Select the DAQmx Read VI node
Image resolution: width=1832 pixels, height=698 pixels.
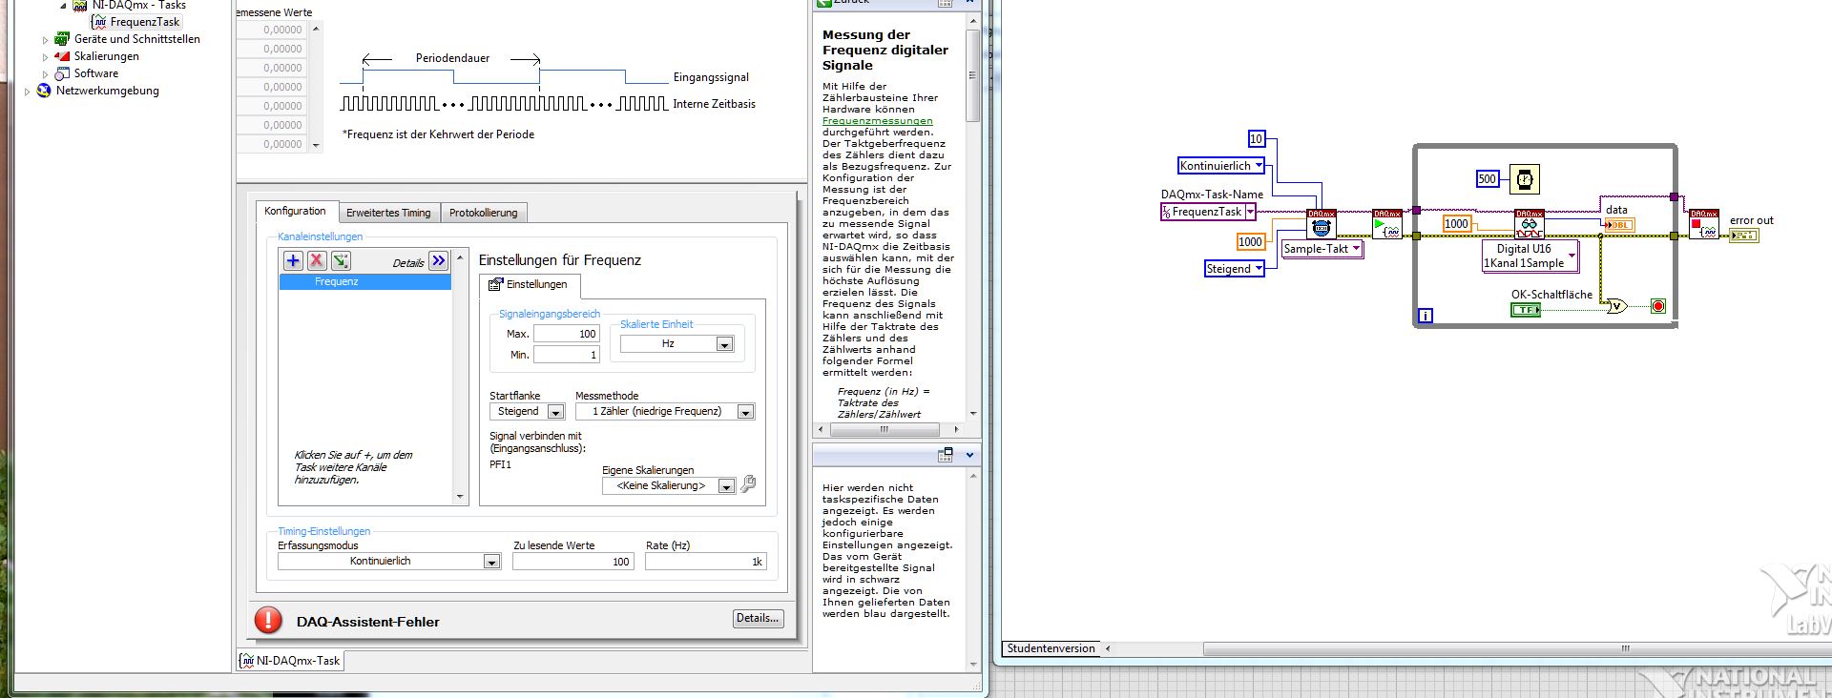(x=1530, y=224)
